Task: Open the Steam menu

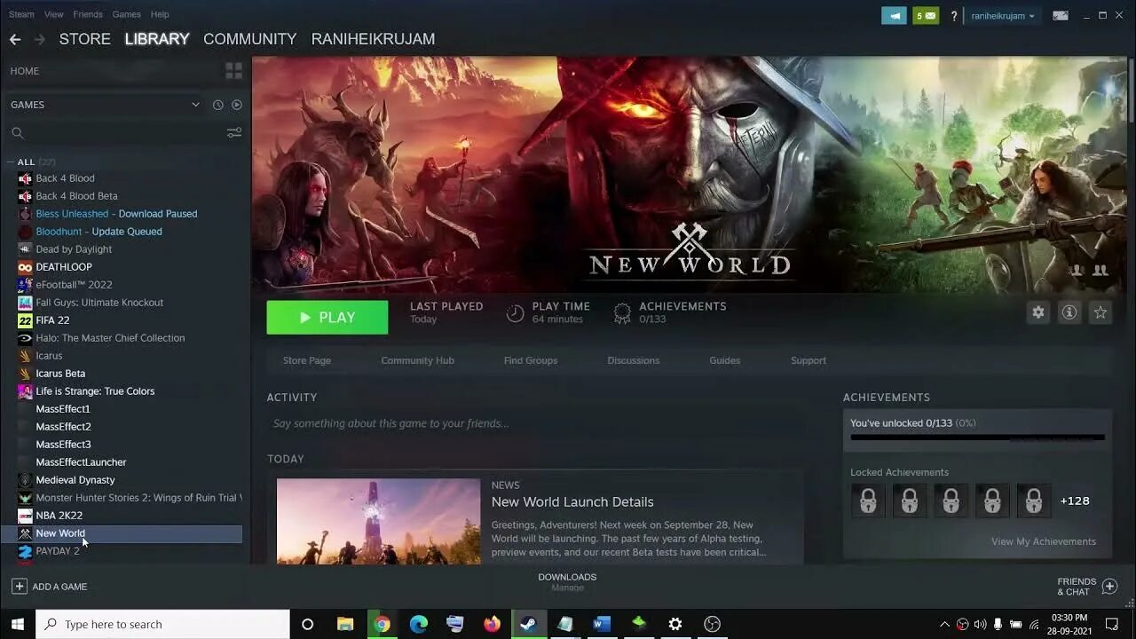Action: tap(21, 14)
